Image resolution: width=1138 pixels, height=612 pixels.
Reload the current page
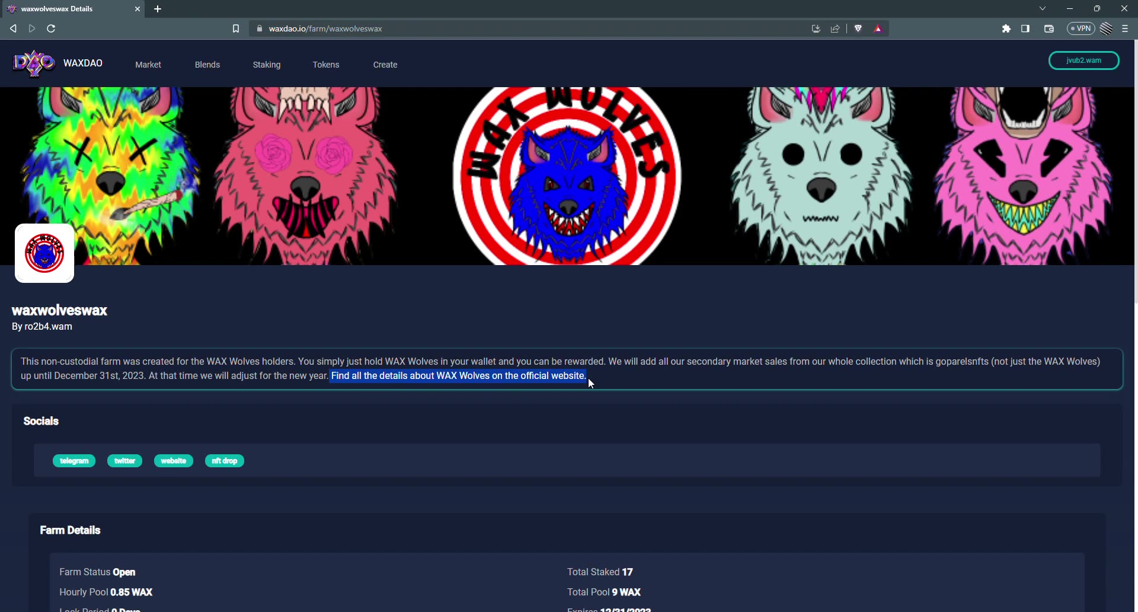click(51, 28)
